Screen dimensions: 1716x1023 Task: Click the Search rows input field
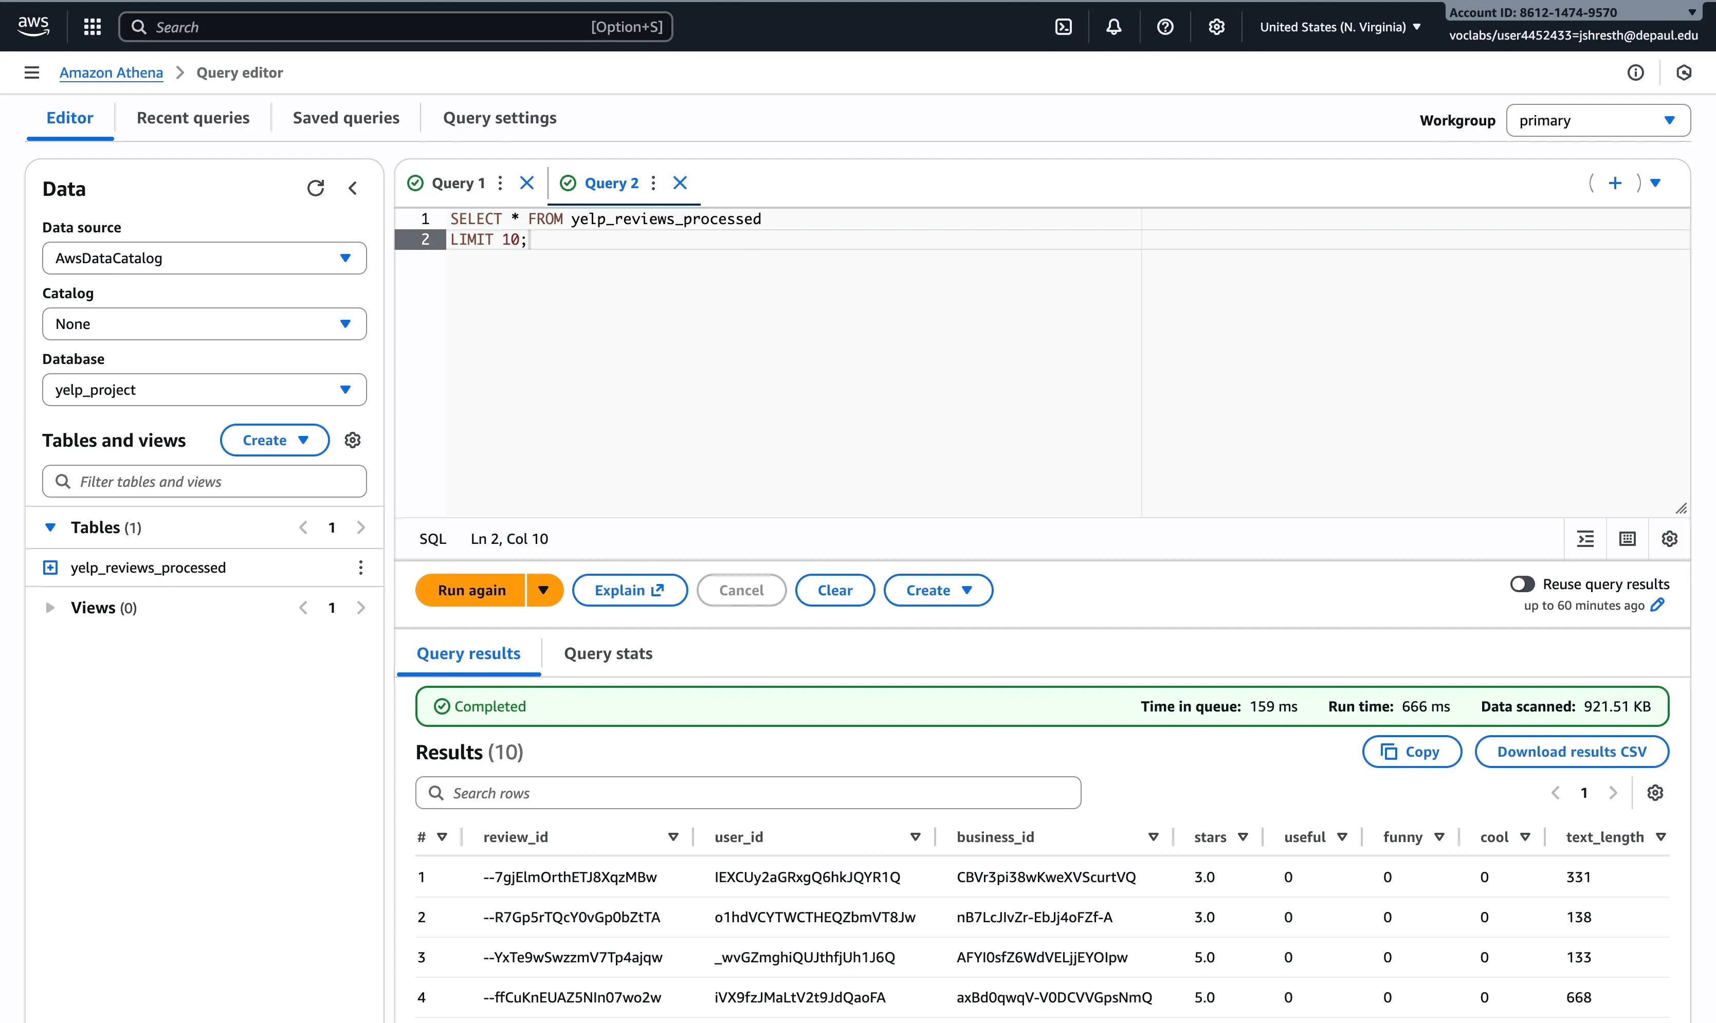pyautogui.click(x=748, y=793)
